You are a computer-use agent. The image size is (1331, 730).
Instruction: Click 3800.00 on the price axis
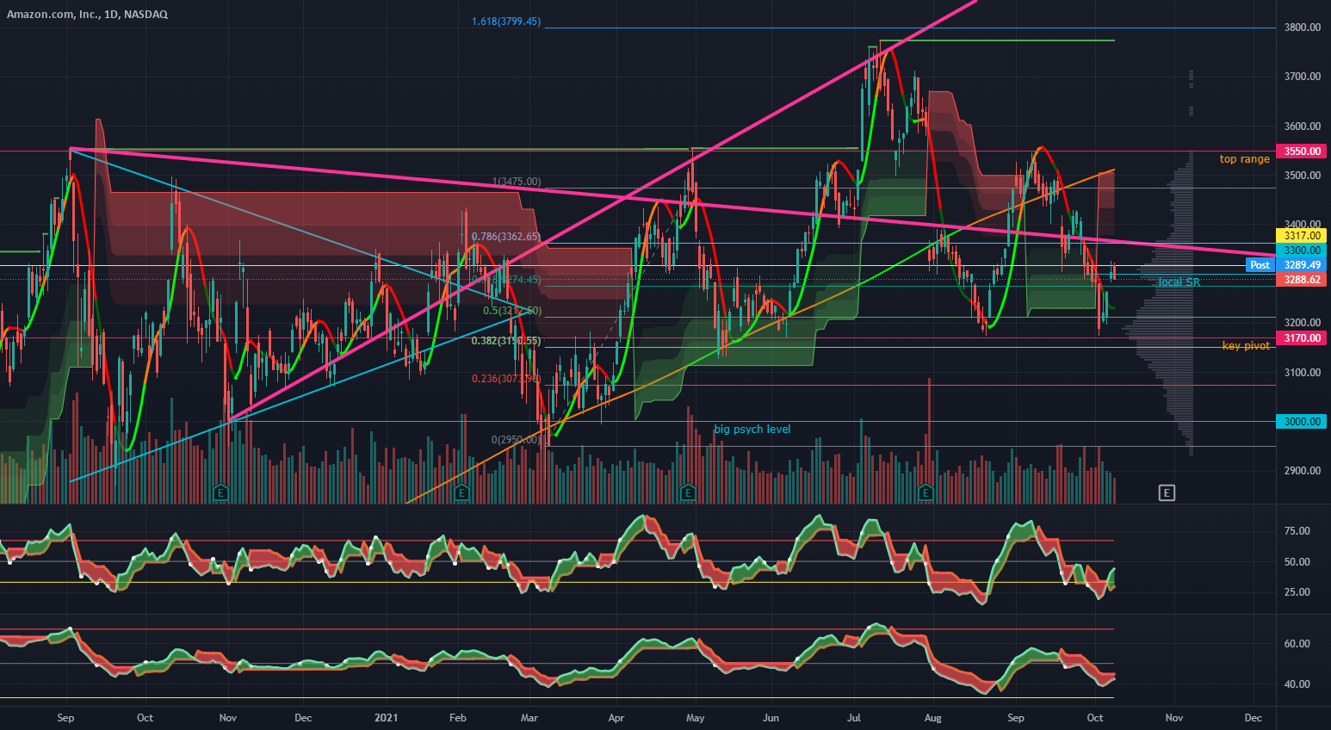click(x=1302, y=28)
